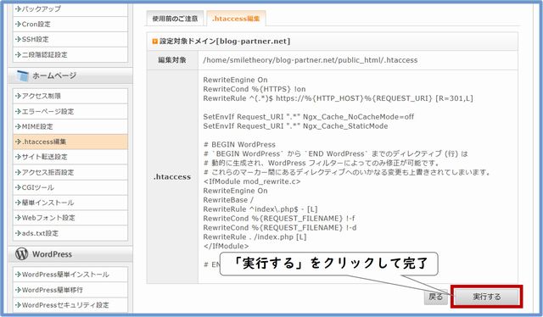Open アクセス制限 menu item

pyautogui.click(x=70, y=97)
